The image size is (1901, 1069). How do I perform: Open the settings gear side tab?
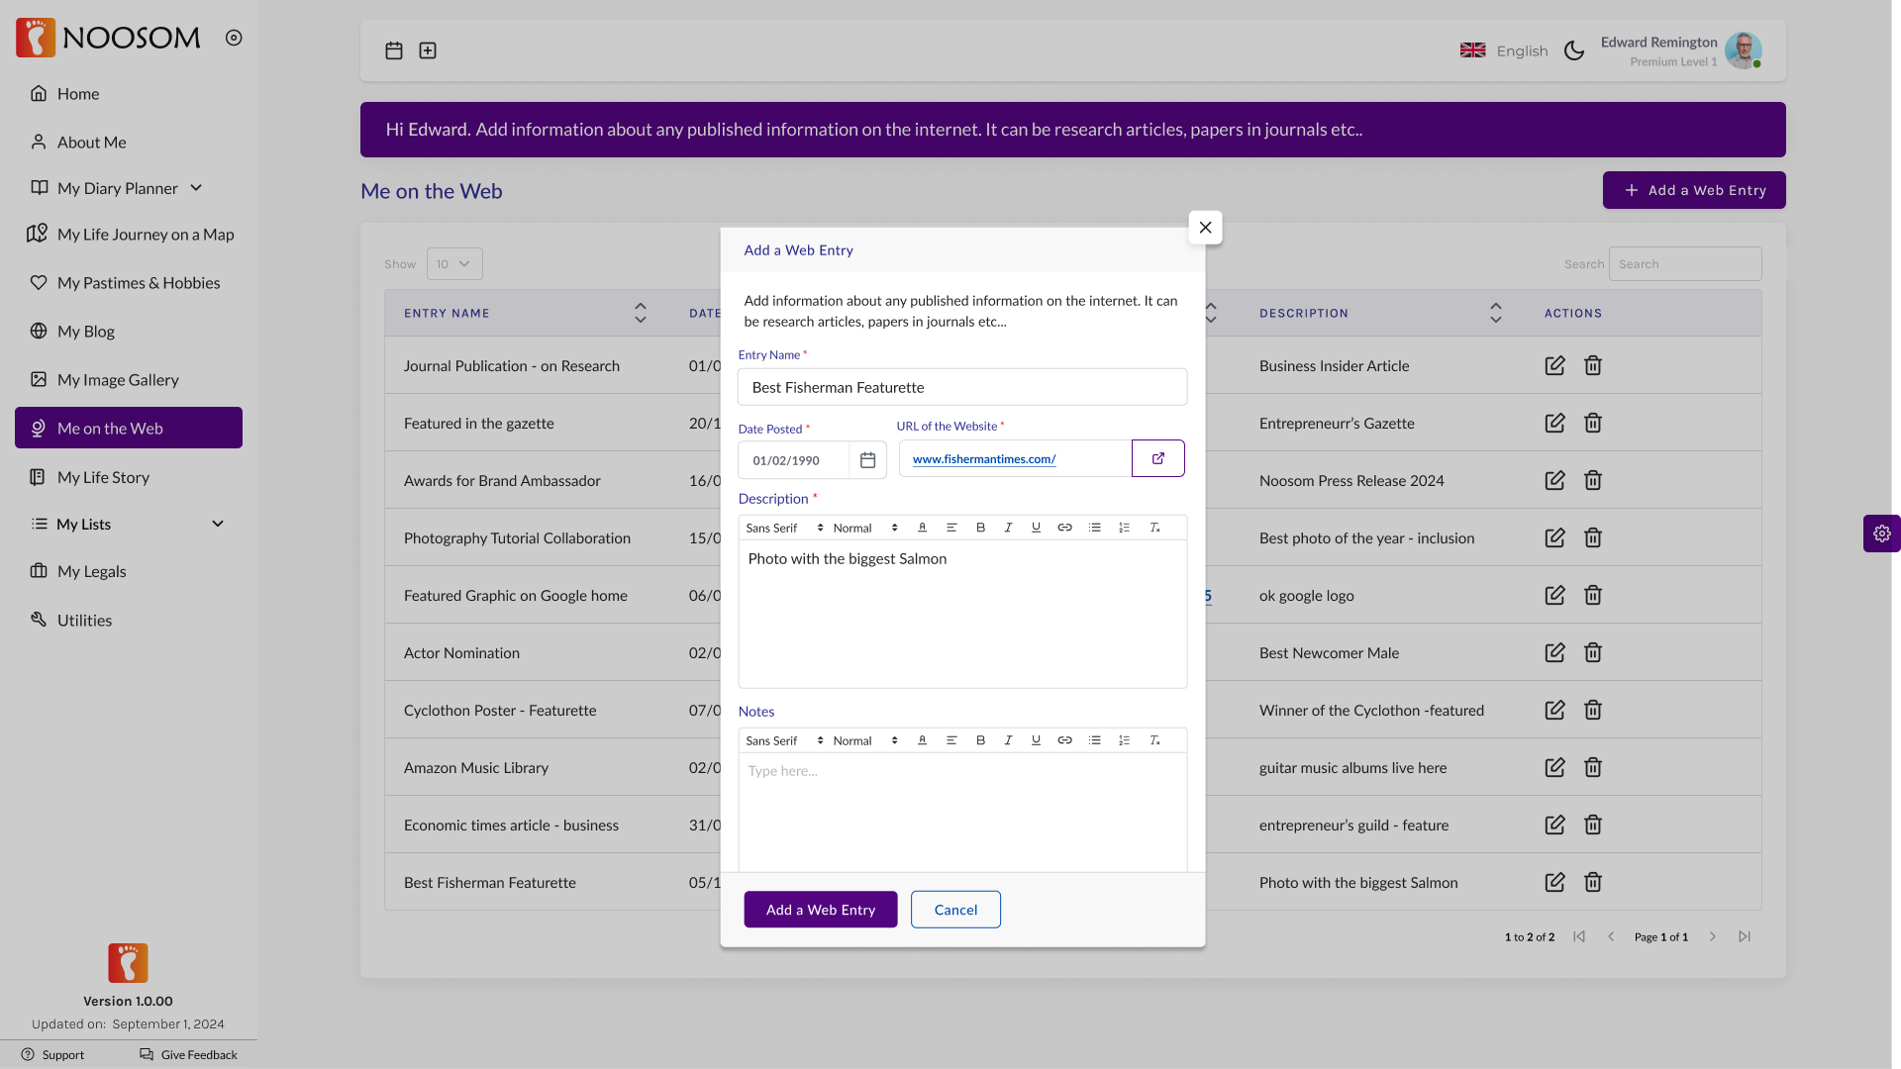(x=1881, y=534)
